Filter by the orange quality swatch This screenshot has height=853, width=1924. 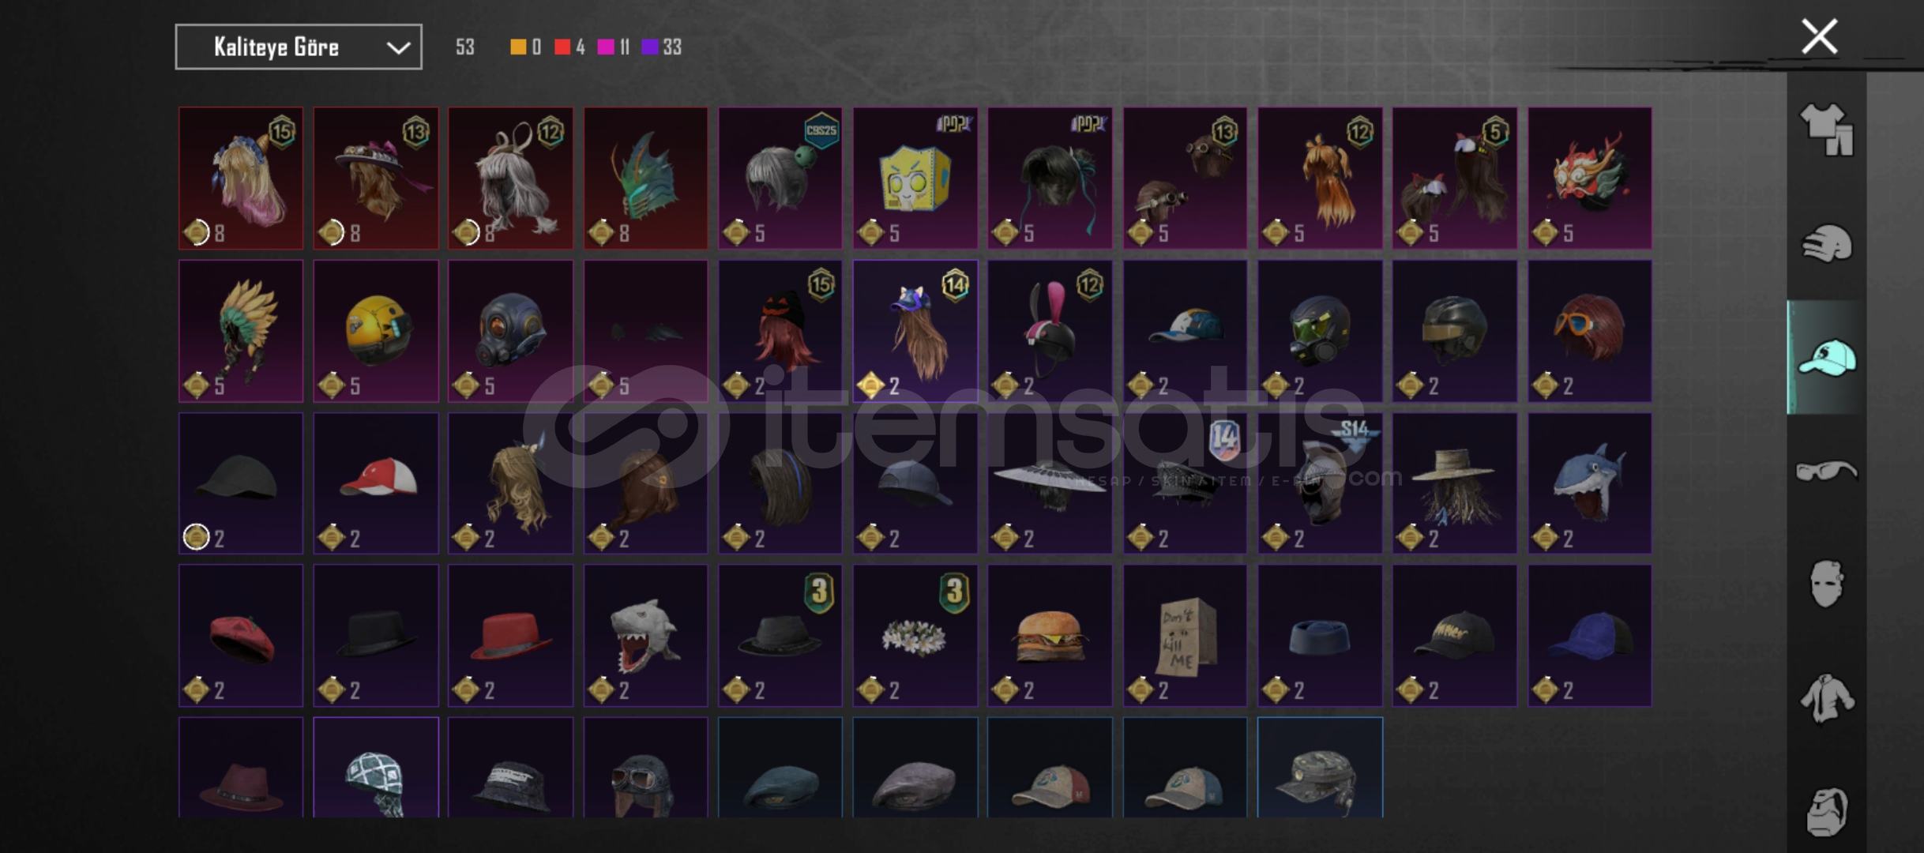518,47
